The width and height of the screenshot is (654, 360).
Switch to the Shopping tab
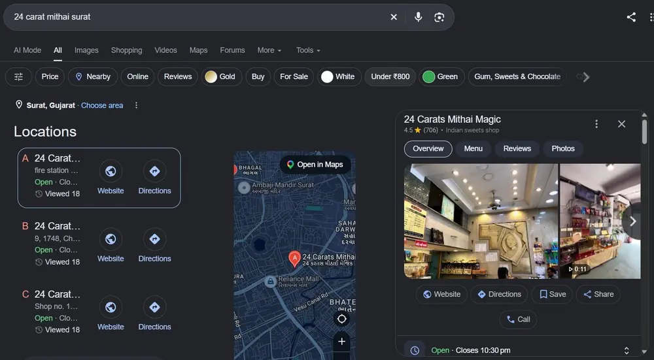126,50
